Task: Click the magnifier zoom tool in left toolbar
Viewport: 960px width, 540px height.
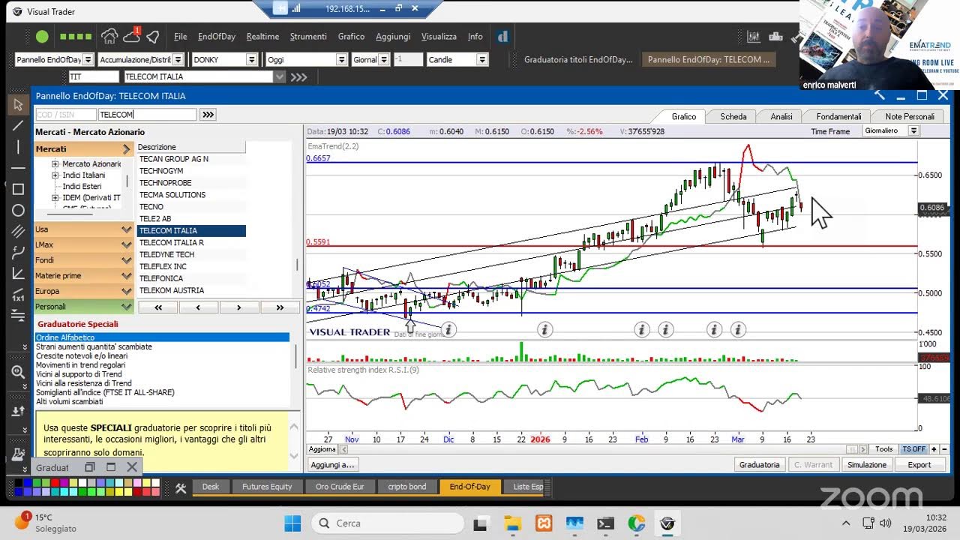Action: pyautogui.click(x=18, y=372)
